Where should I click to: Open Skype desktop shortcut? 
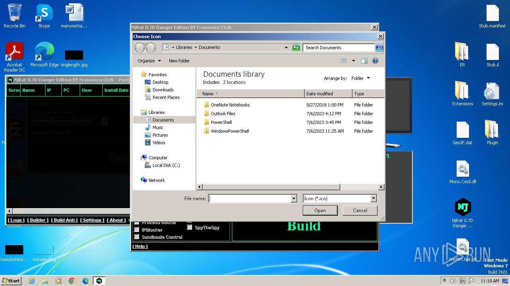coord(44,16)
